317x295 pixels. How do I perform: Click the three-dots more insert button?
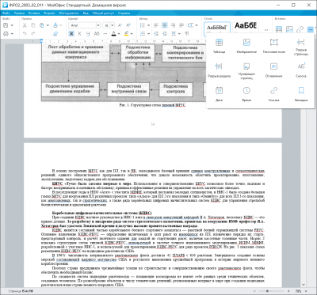pyautogui.click(x=310, y=29)
